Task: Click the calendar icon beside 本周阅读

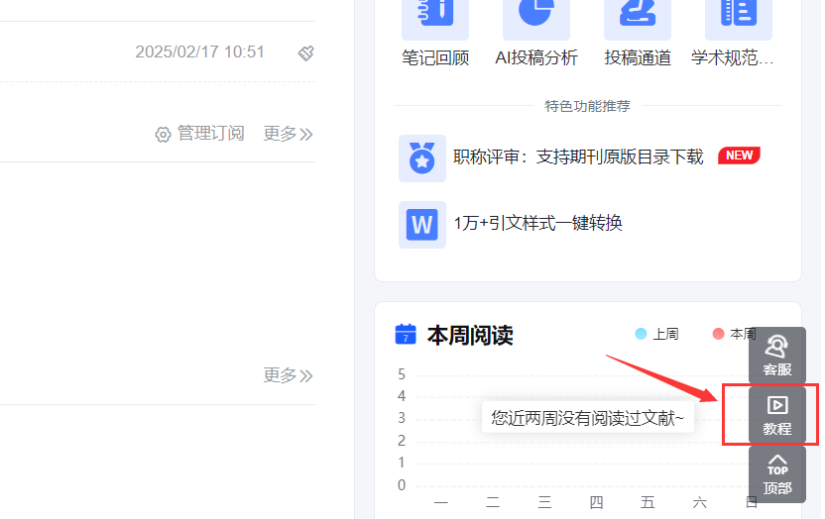Action: (x=405, y=335)
